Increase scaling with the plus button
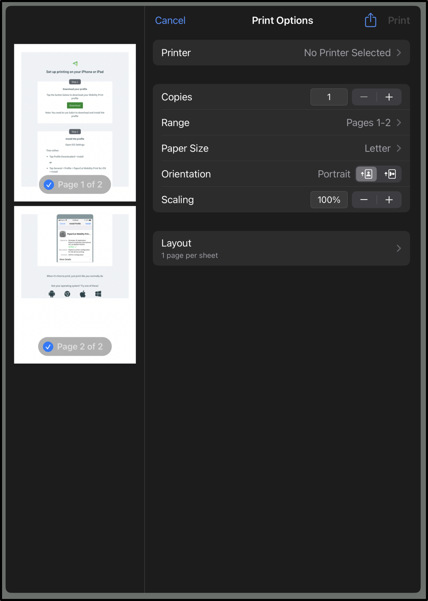 (x=389, y=200)
